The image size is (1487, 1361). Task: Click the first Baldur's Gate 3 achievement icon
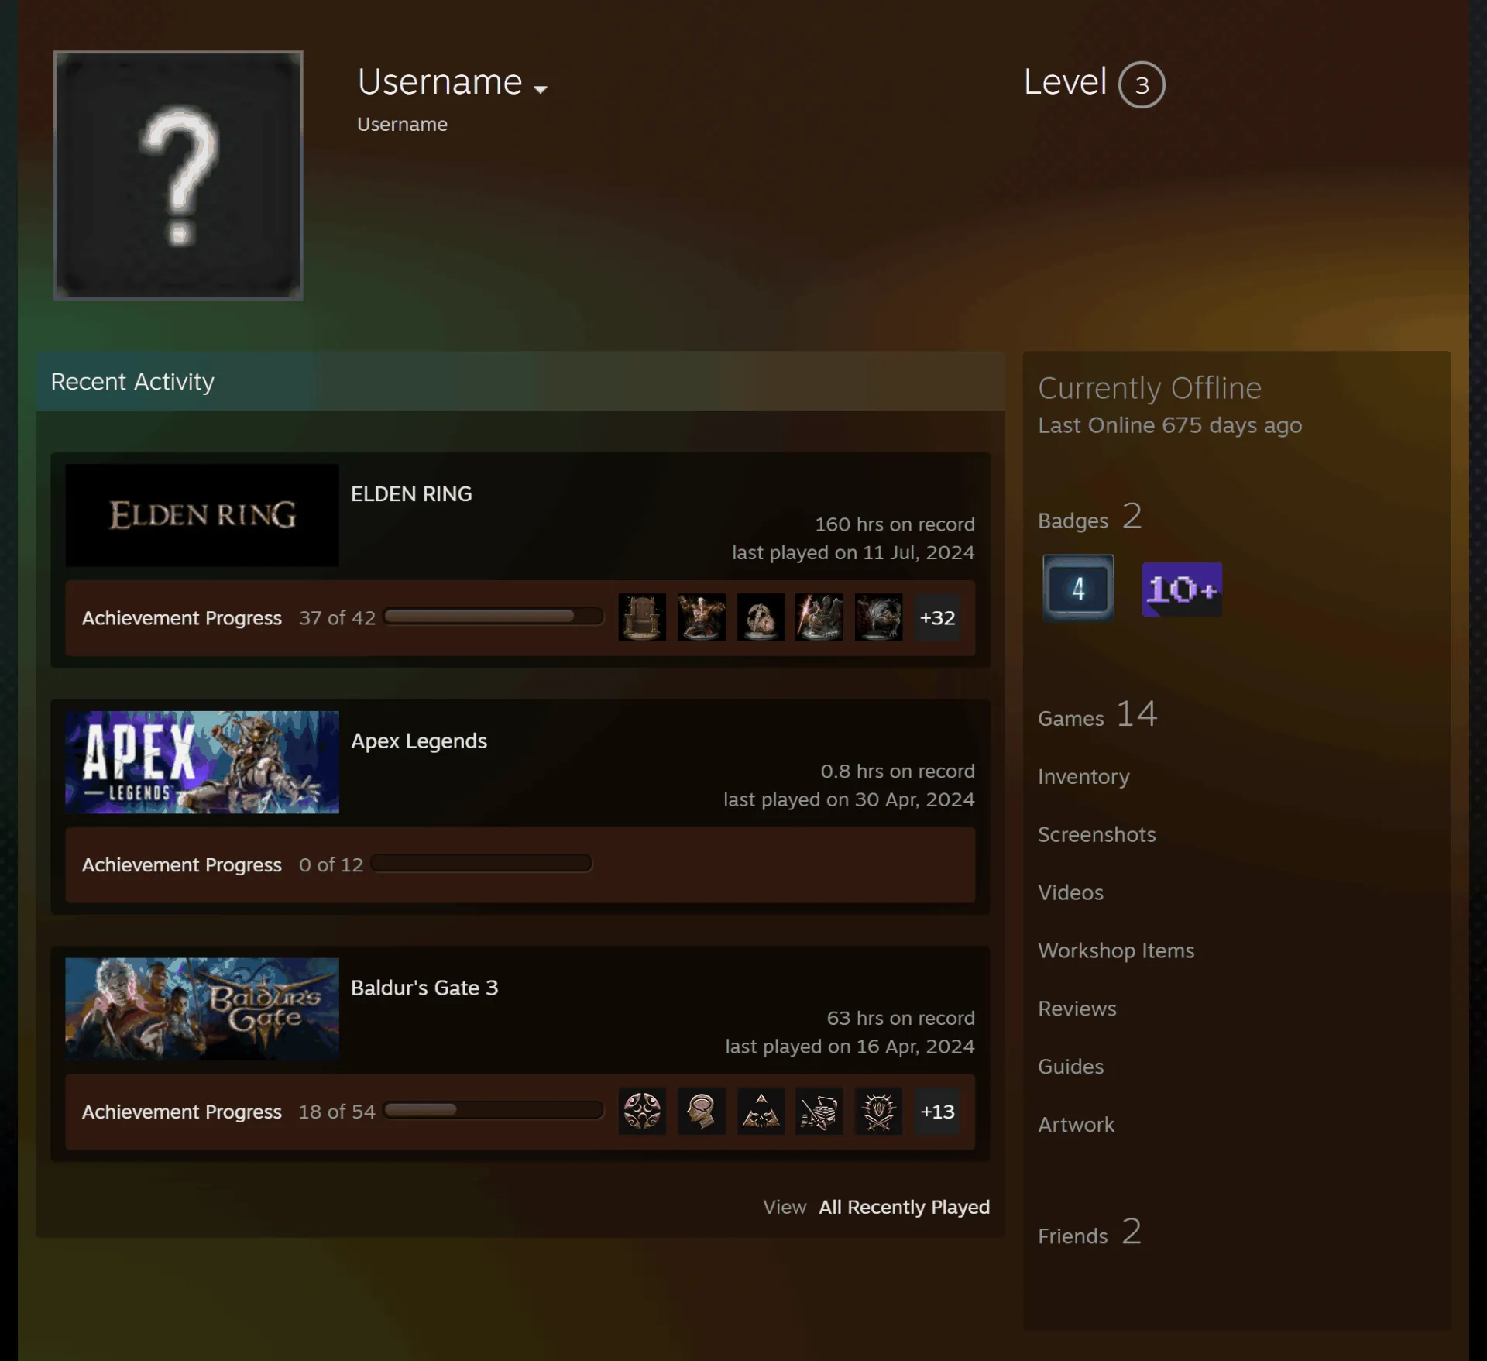pos(642,1111)
